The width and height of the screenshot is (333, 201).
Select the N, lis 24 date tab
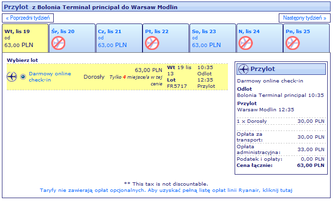click(260, 38)
